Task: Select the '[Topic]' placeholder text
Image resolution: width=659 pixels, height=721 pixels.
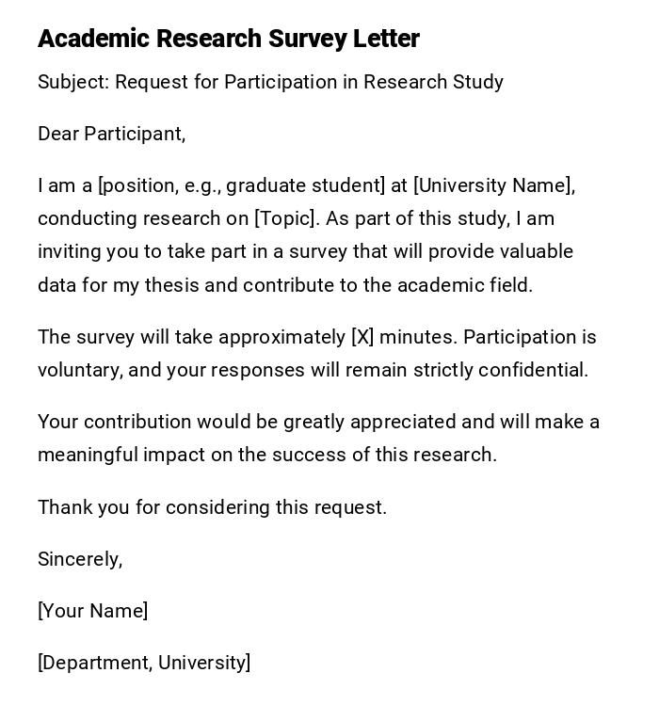Action: [286, 218]
